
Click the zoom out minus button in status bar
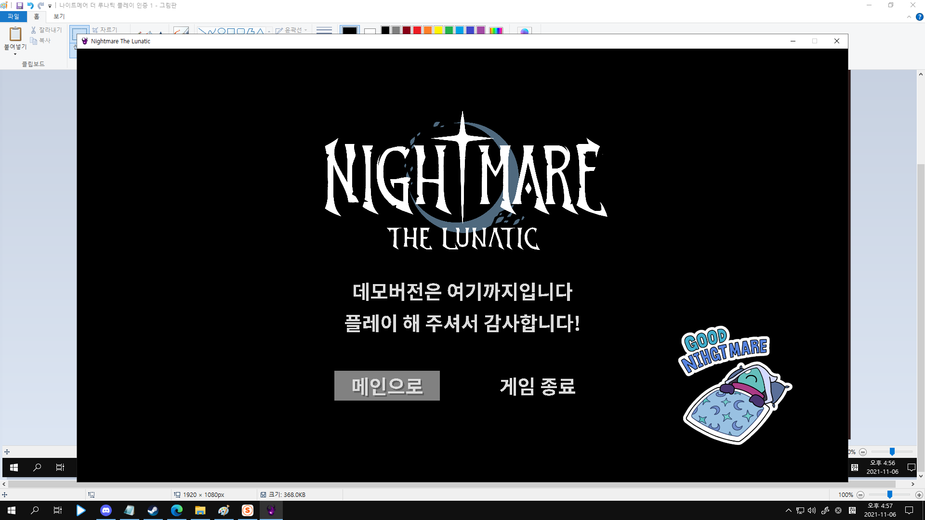point(860,495)
